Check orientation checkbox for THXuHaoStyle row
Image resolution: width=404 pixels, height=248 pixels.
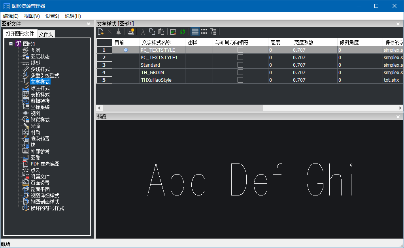pos(240,80)
